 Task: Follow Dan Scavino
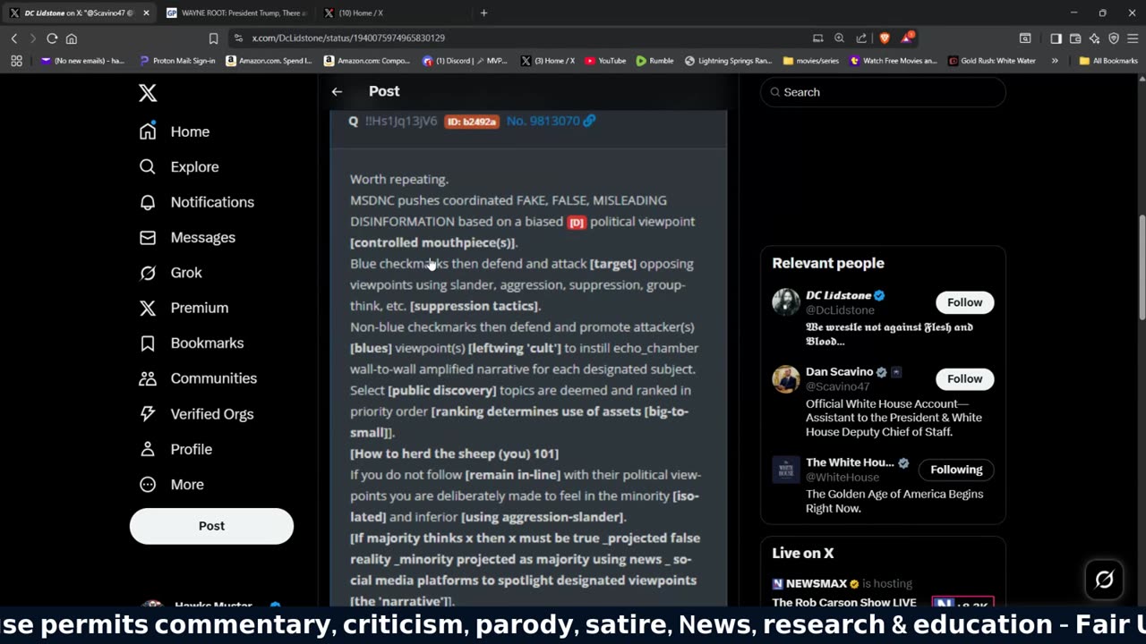tap(964, 378)
